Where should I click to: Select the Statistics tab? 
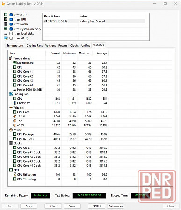[x=99, y=45]
